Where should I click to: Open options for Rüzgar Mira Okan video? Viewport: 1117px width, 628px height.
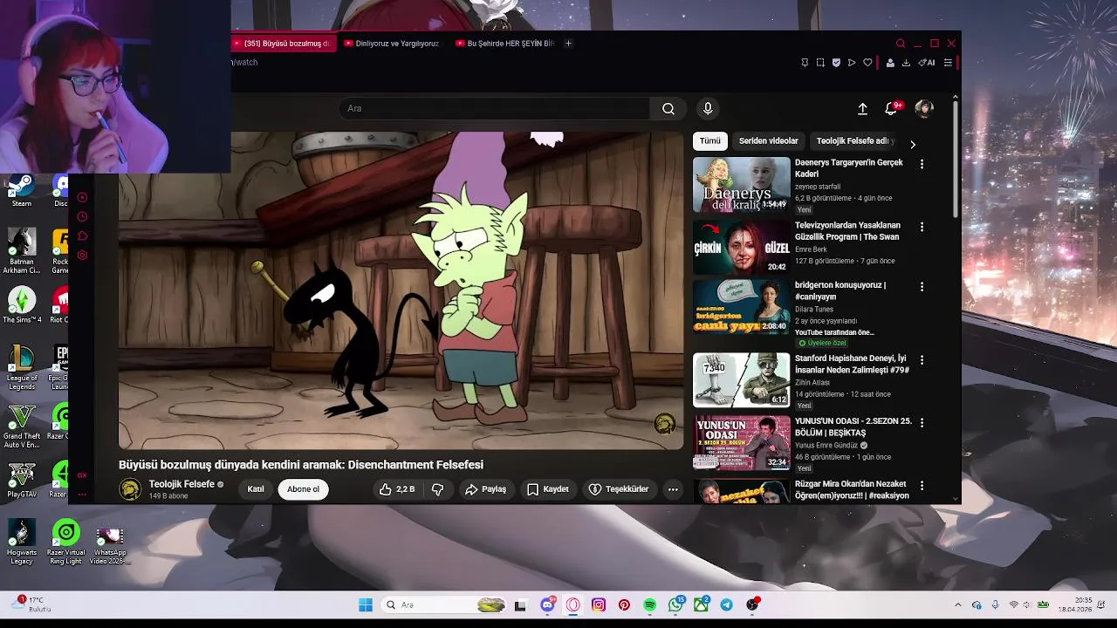922,485
